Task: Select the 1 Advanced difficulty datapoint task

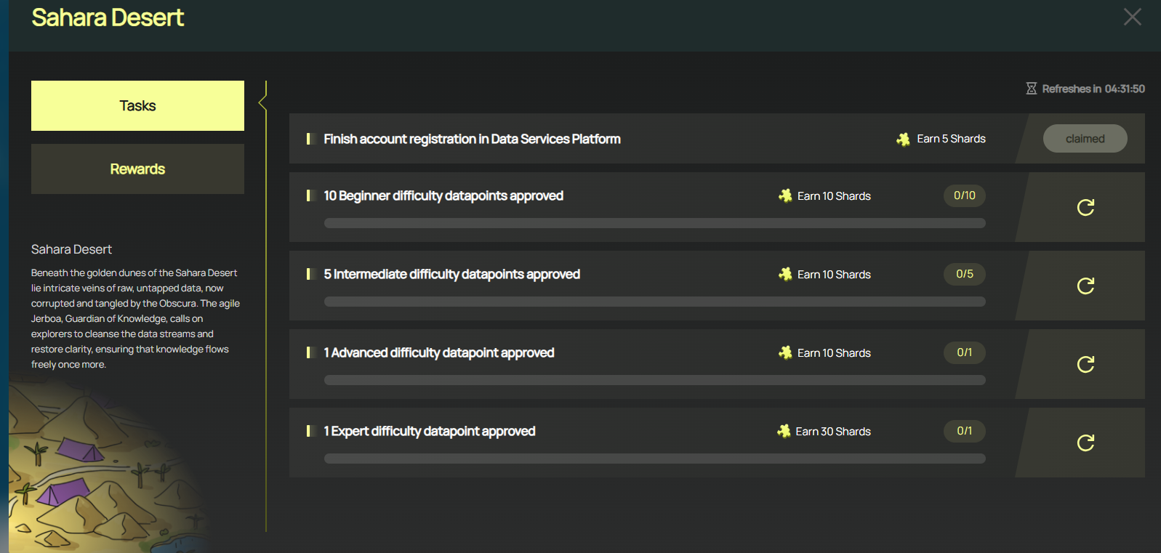Action: (x=438, y=352)
